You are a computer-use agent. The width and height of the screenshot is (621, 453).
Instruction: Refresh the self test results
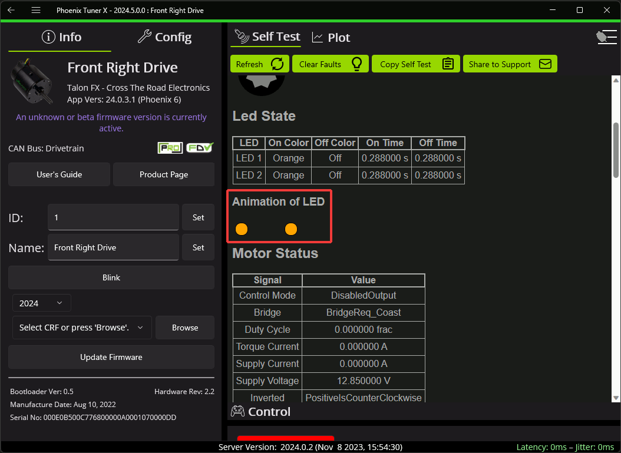tap(260, 64)
